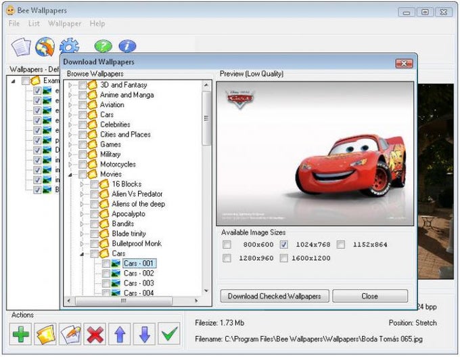Screen dimensions: 460x357
Task: Click the tree's scroll left arrow
Action: [68, 301]
